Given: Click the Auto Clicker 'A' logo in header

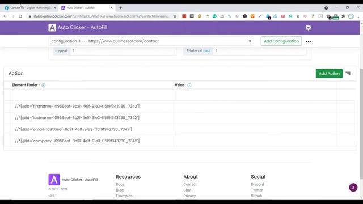Looking at the screenshot, I should point(52,28).
